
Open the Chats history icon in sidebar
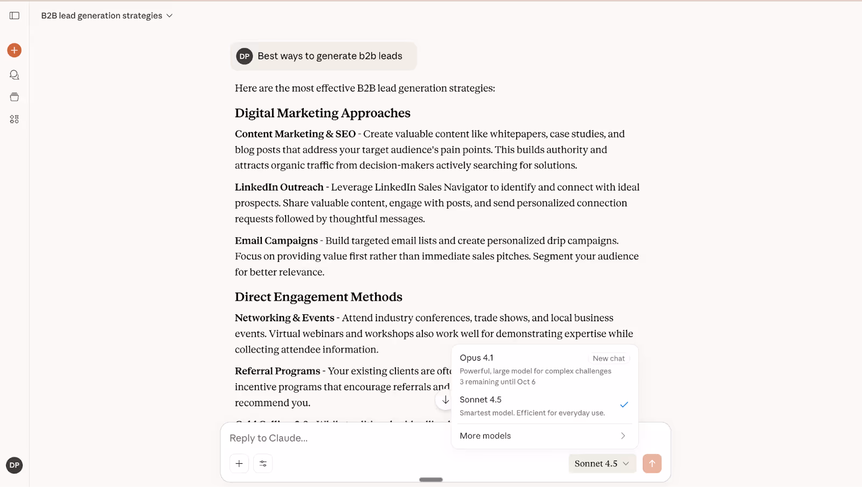pos(14,75)
